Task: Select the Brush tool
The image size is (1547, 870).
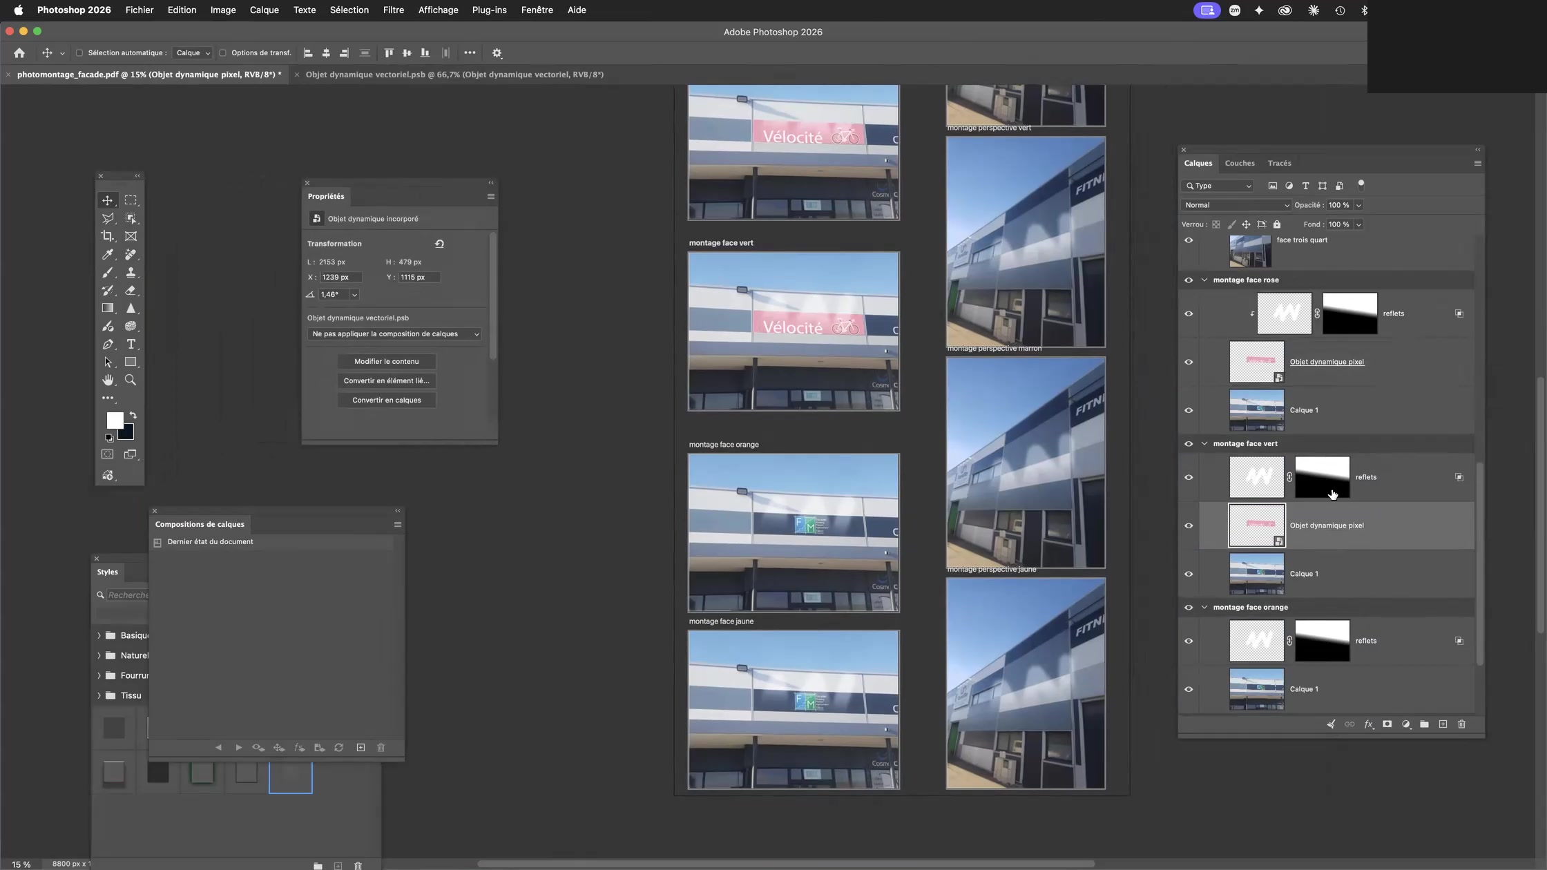Action: click(x=108, y=272)
